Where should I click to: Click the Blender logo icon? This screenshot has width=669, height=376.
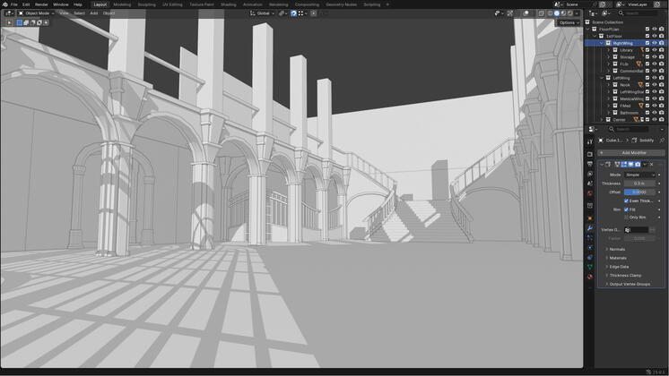[5, 4]
